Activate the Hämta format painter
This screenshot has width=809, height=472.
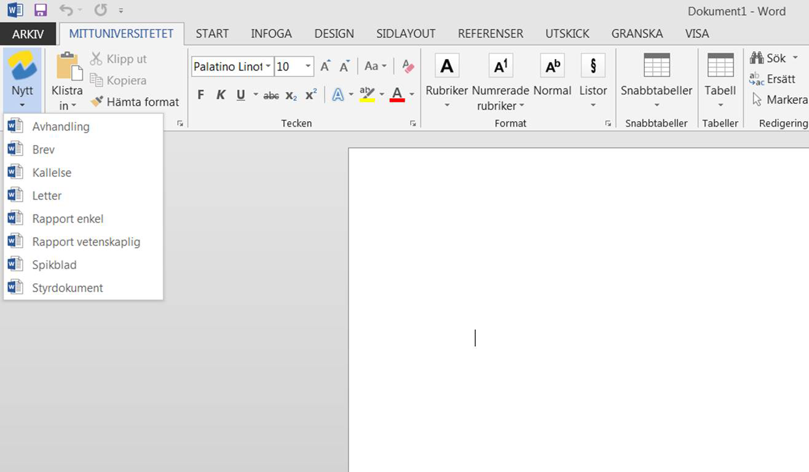(135, 102)
